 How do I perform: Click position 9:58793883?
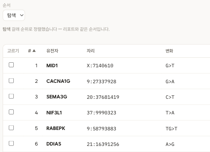[x=102, y=129]
